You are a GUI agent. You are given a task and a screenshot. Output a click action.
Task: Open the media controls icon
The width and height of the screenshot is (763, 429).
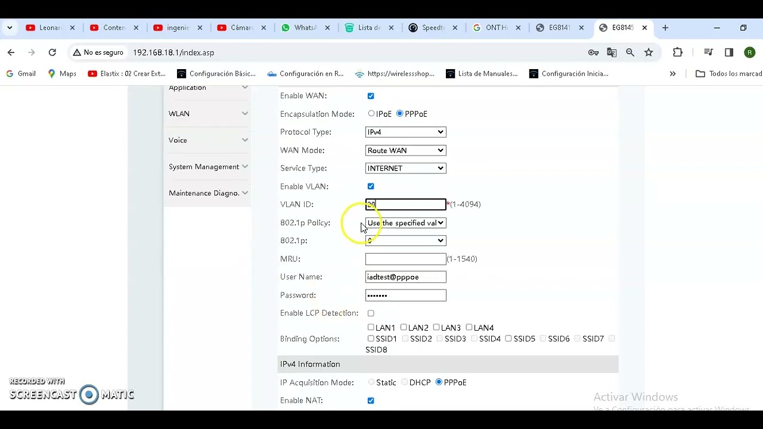point(708,52)
